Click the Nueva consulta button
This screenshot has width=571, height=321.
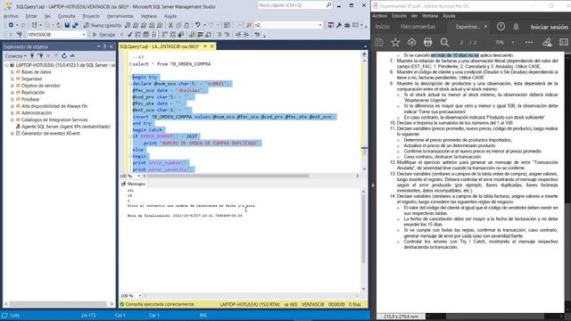pyautogui.click(x=103, y=25)
